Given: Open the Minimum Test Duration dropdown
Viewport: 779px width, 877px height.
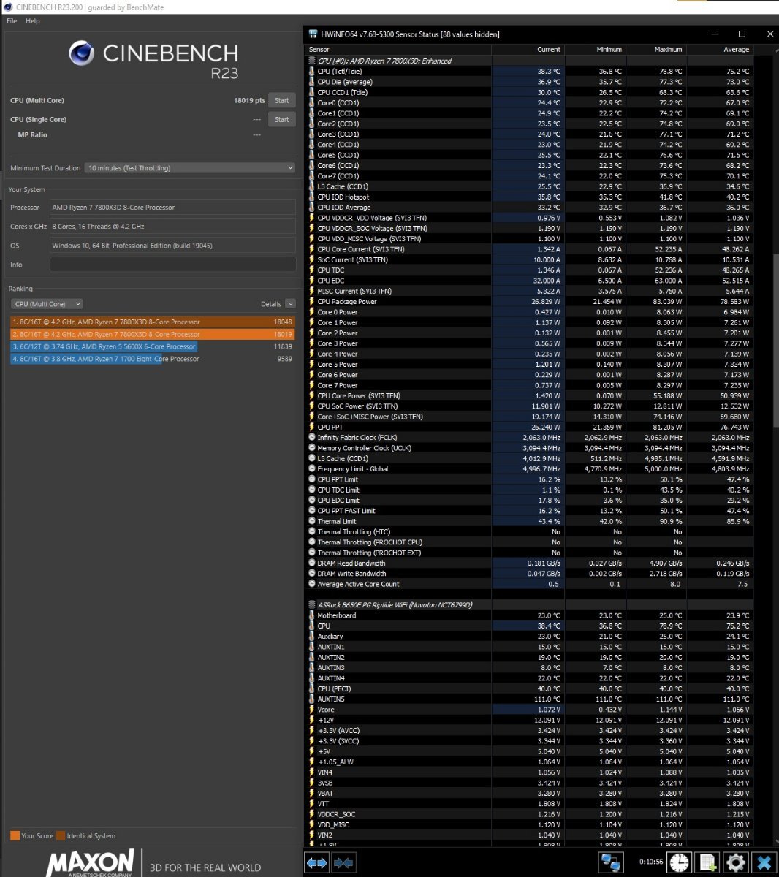Looking at the screenshot, I should pyautogui.click(x=190, y=168).
